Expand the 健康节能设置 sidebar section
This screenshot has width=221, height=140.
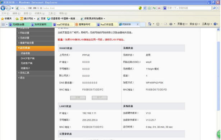click(35, 43)
